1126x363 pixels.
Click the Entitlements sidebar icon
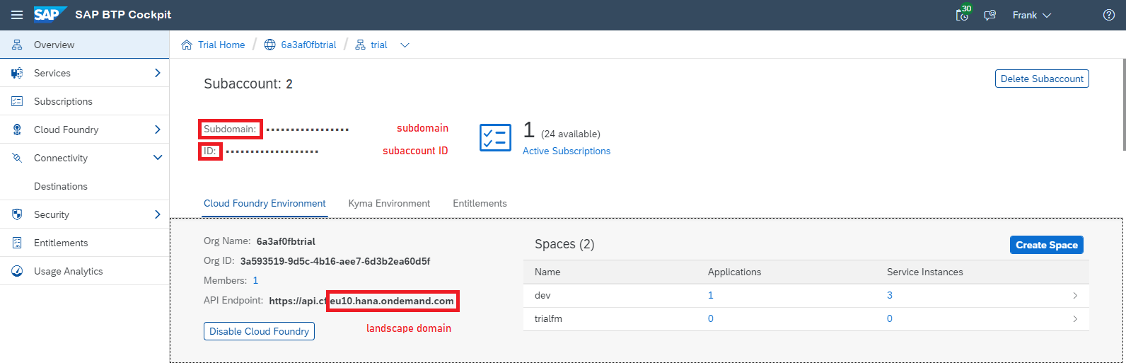click(17, 243)
